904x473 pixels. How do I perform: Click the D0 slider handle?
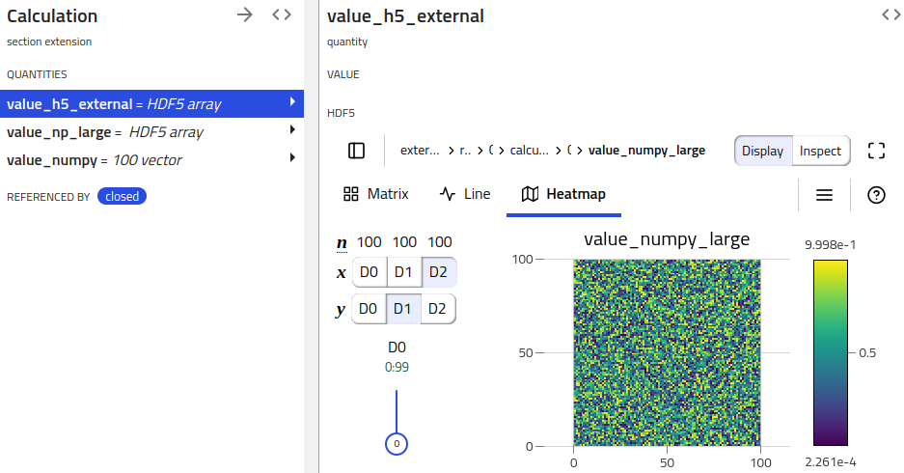tap(396, 444)
